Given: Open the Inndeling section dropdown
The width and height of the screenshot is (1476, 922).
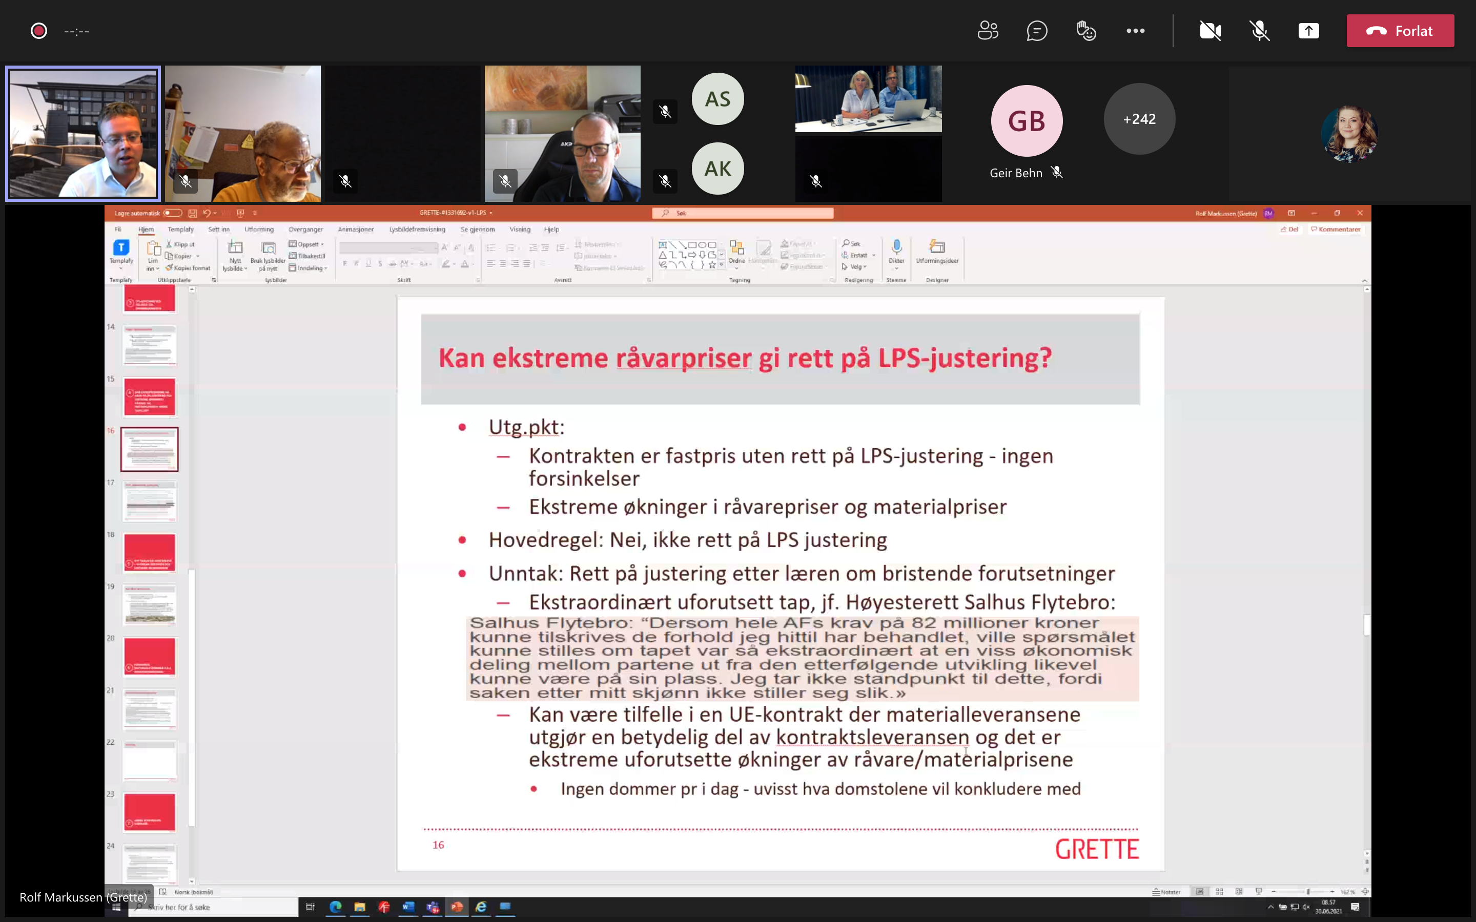Looking at the screenshot, I should click(309, 268).
